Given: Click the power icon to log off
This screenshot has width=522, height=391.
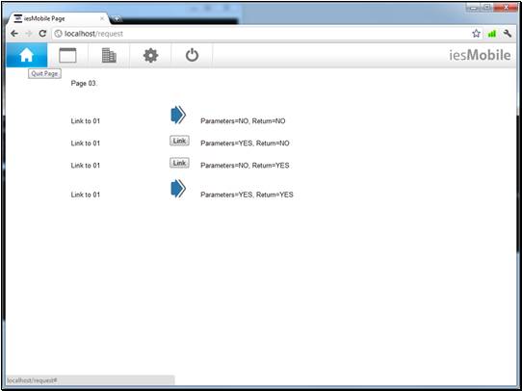Looking at the screenshot, I should pos(192,55).
